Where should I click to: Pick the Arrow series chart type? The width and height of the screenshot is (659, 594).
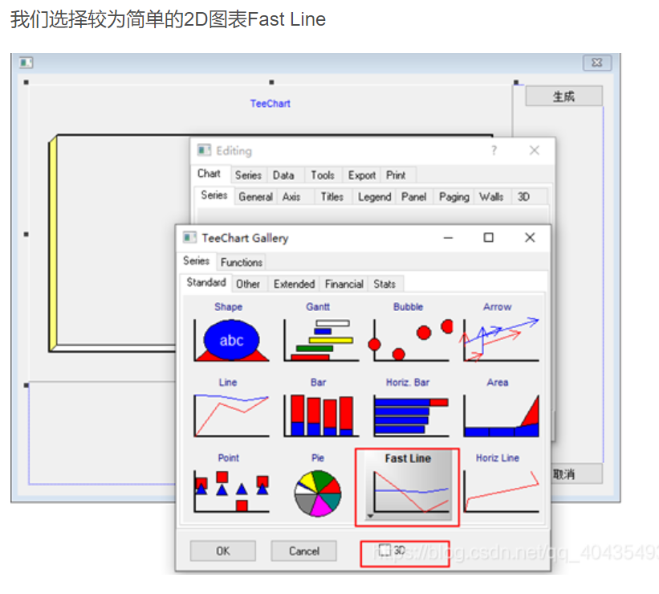click(x=500, y=332)
